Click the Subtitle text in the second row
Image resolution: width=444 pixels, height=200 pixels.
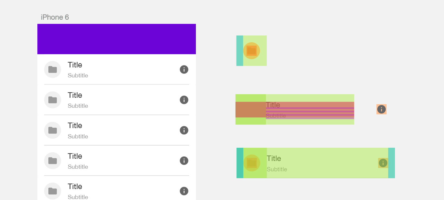78,106
